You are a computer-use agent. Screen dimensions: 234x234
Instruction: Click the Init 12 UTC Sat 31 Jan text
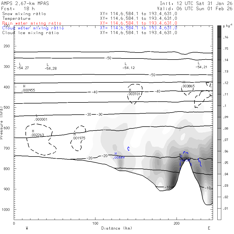point(196,4)
